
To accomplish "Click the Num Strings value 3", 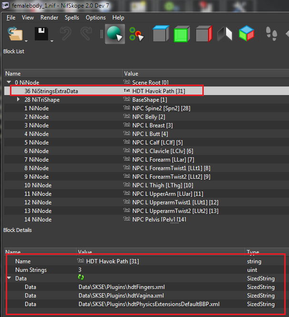I will pyautogui.click(x=80, y=269).
